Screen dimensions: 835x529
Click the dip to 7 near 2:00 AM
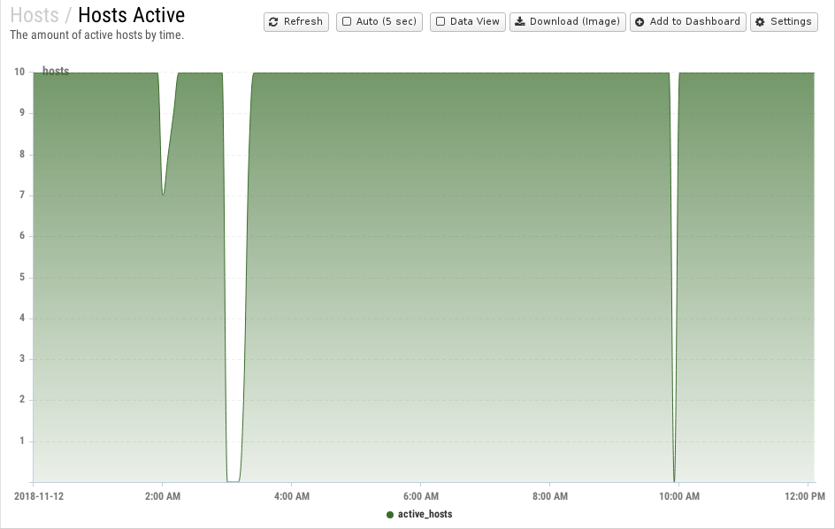click(x=163, y=195)
